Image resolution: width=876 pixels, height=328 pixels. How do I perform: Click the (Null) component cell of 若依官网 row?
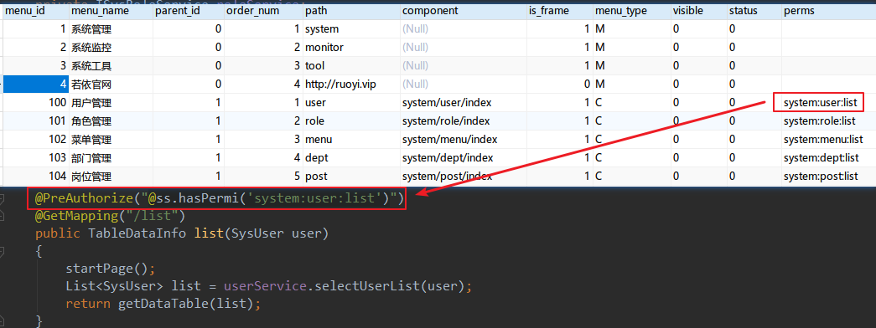tap(463, 85)
